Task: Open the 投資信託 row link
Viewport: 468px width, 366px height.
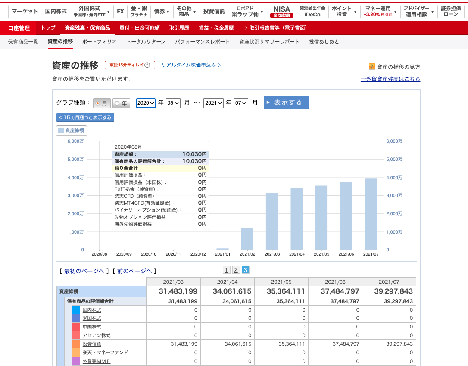Action: point(92,344)
